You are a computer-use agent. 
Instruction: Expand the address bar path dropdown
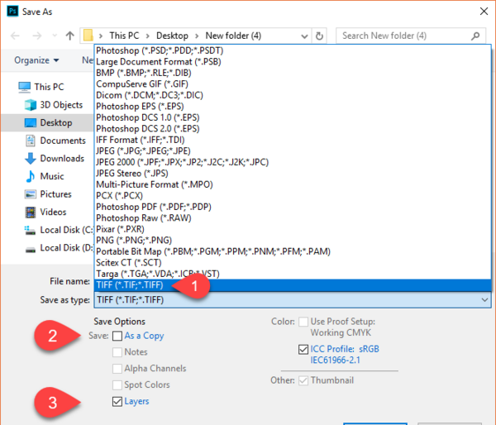[304, 36]
